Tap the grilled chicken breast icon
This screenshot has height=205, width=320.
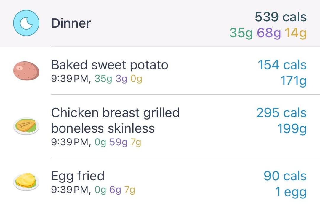click(26, 126)
